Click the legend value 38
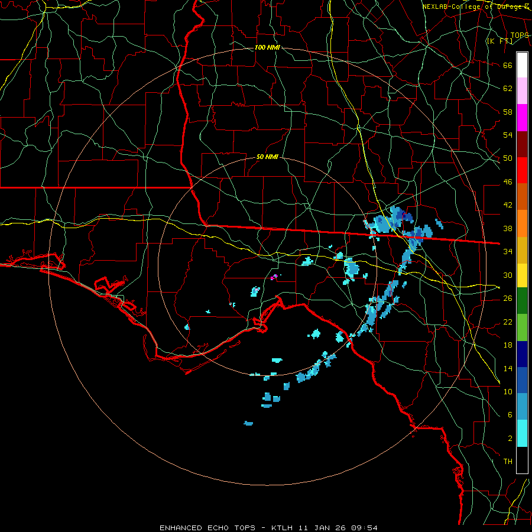Screen dimensions: 532x532 pyautogui.click(x=508, y=228)
